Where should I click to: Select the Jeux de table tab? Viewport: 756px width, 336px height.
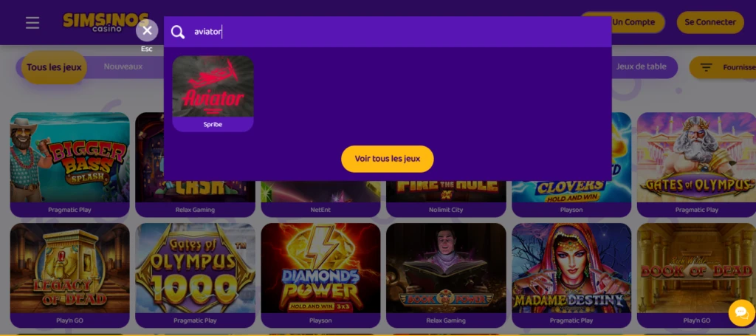coord(641,66)
